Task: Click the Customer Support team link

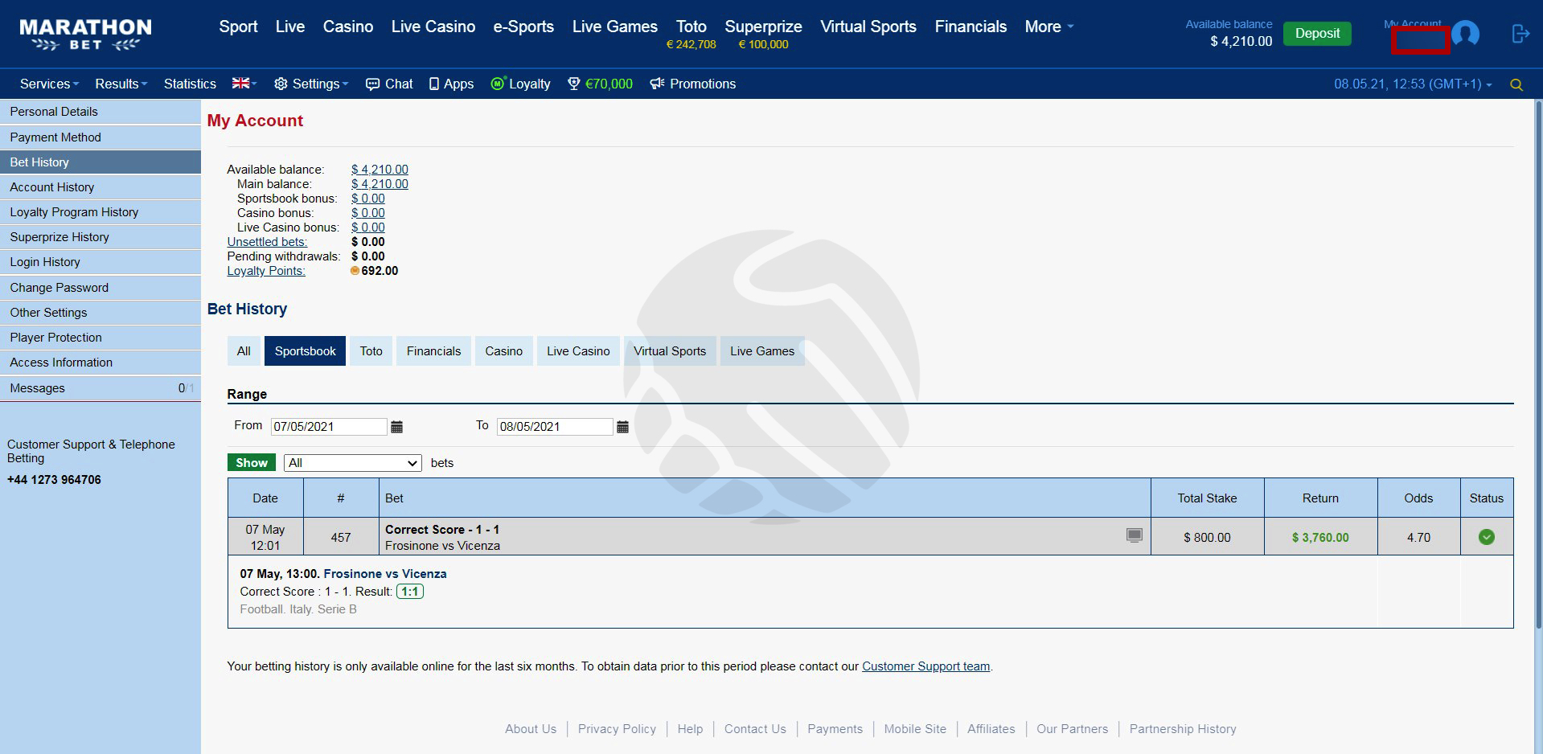Action: tap(926, 666)
